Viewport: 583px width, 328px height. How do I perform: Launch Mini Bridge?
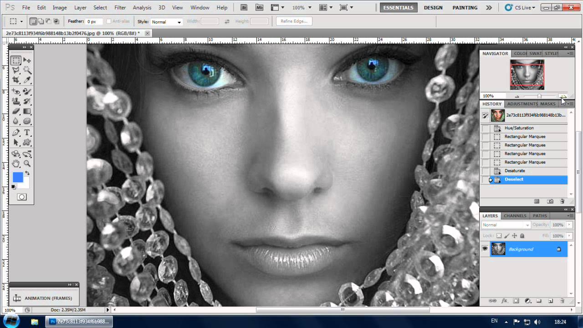point(259,8)
